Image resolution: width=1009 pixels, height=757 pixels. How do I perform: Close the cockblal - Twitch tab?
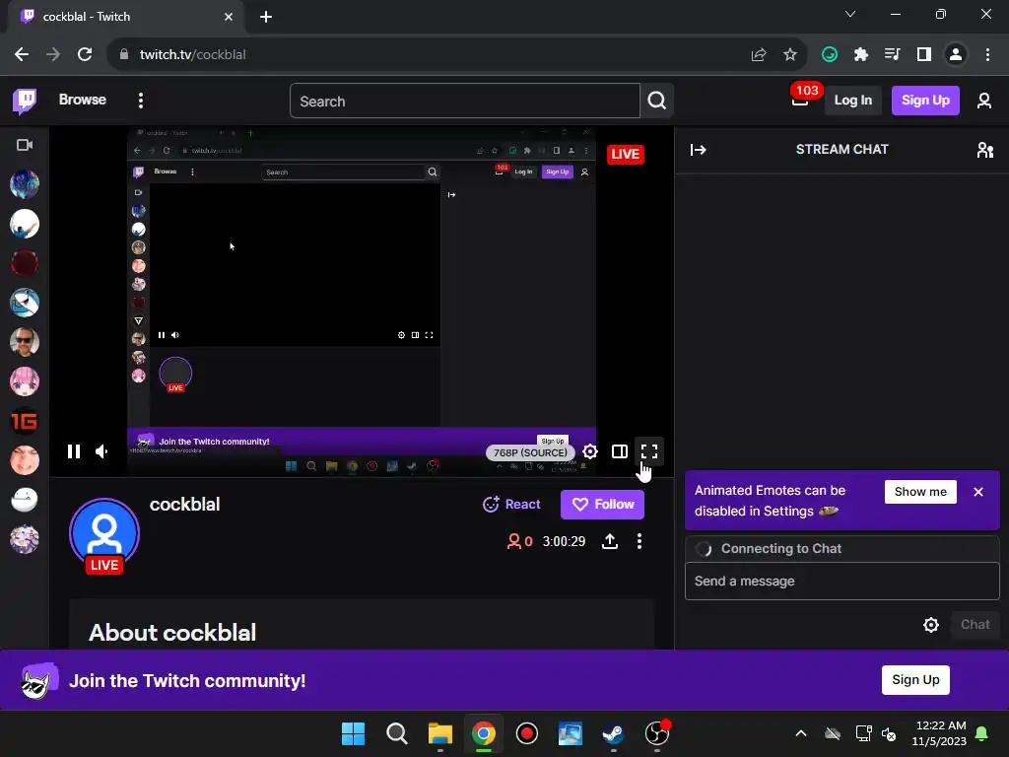click(229, 17)
